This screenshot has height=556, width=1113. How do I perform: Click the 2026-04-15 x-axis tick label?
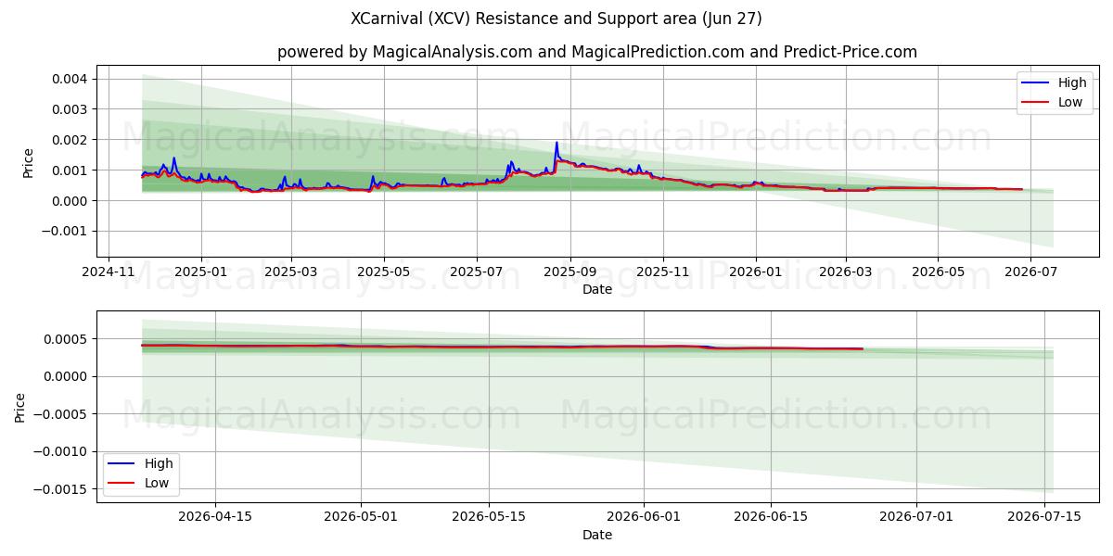(215, 518)
